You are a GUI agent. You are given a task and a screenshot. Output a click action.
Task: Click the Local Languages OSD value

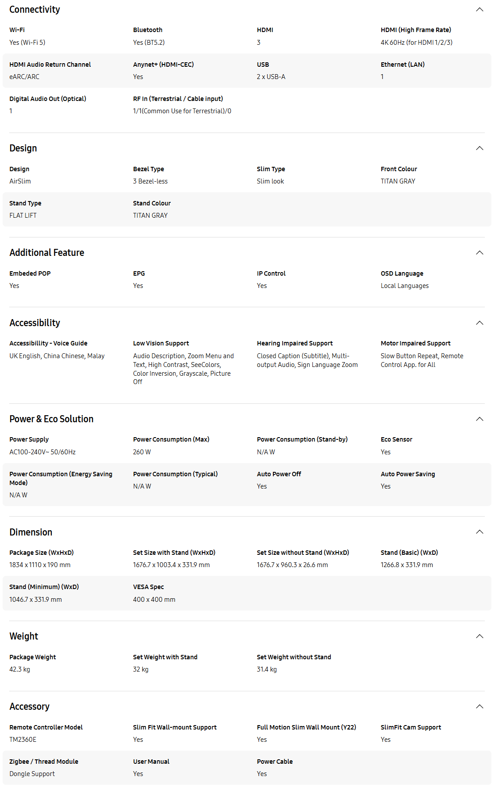(x=405, y=286)
